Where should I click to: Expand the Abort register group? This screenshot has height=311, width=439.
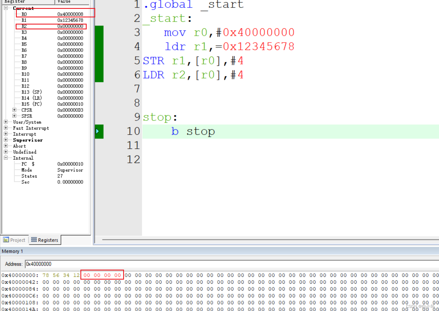(x=6, y=146)
